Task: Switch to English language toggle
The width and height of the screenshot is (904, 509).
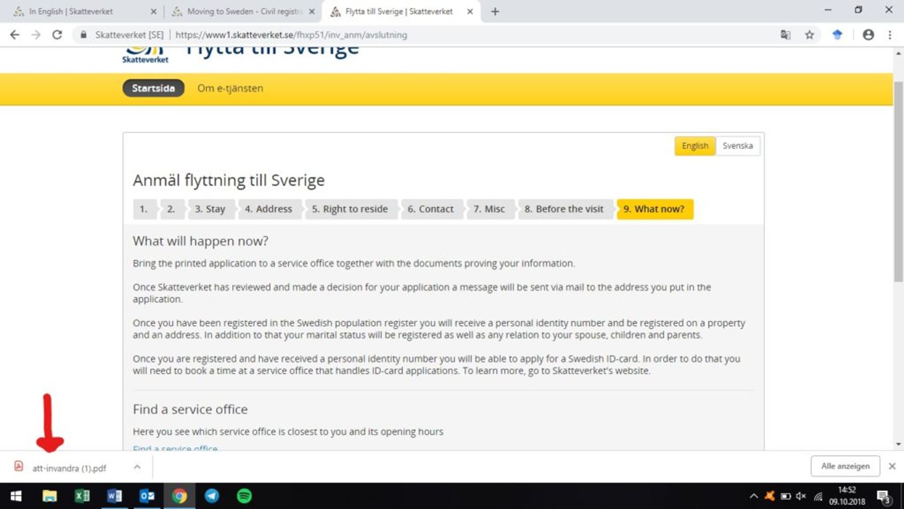Action: click(x=694, y=146)
